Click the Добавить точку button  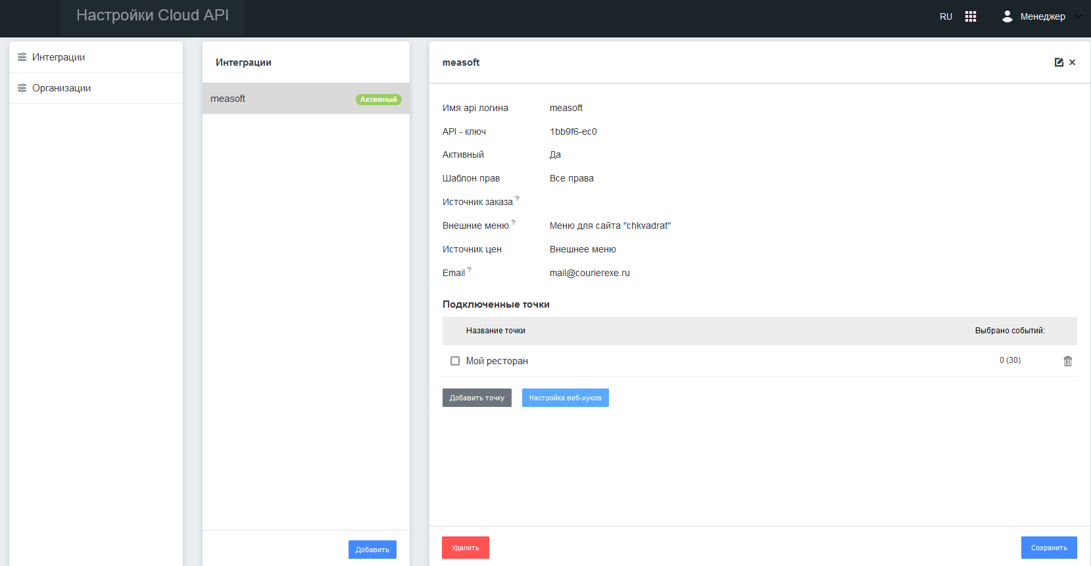click(x=477, y=398)
